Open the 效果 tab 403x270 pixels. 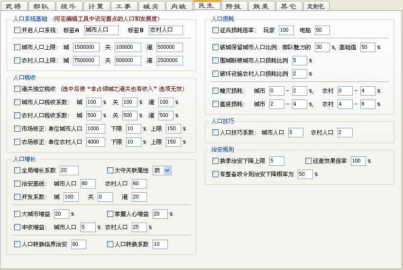261,6
